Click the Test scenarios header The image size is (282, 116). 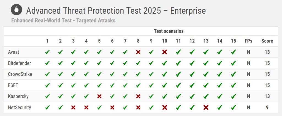[x=169, y=31]
